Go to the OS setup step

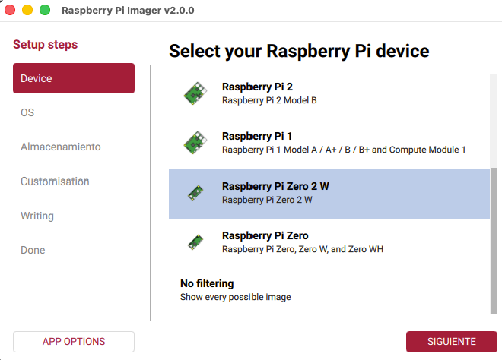coord(27,112)
